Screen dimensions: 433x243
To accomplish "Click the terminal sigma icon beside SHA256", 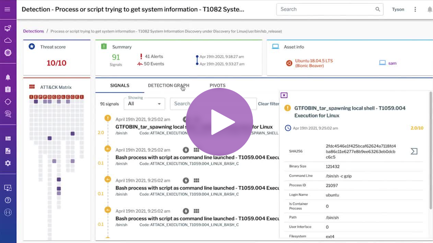I will click(414, 151).
